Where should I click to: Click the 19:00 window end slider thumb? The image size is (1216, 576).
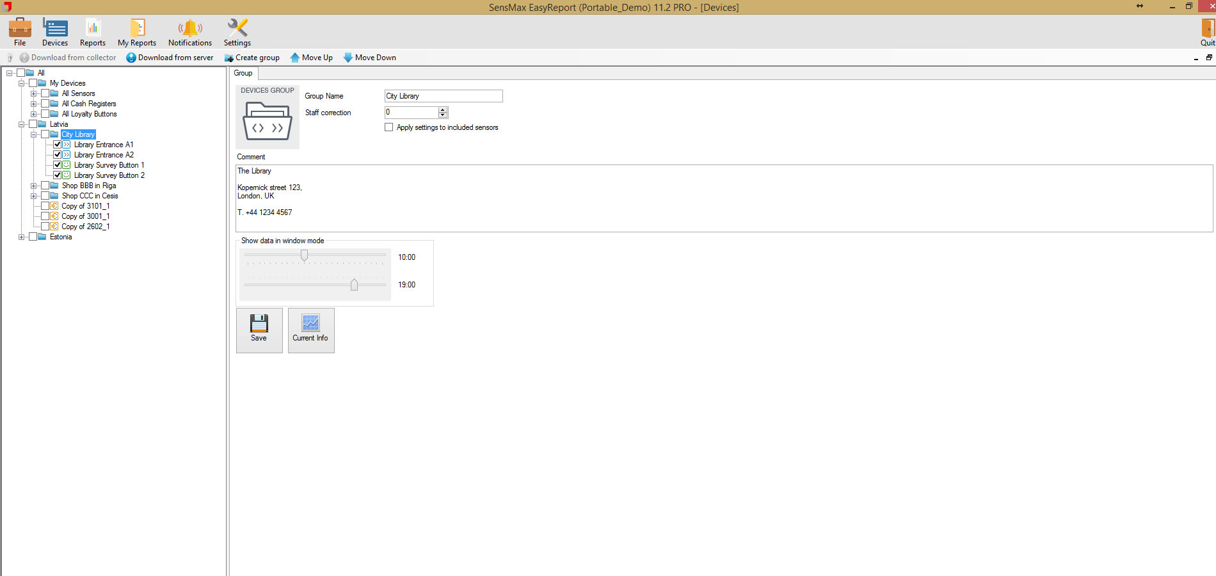tap(354, 284)
